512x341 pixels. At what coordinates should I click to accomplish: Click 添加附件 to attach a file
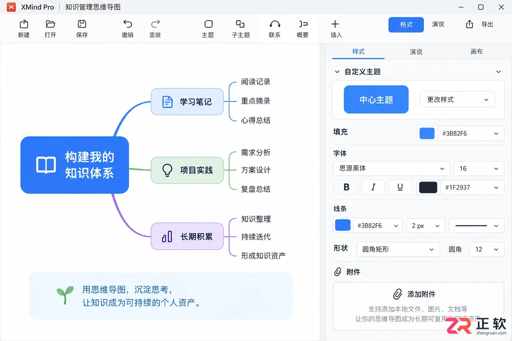click(415, 294)
